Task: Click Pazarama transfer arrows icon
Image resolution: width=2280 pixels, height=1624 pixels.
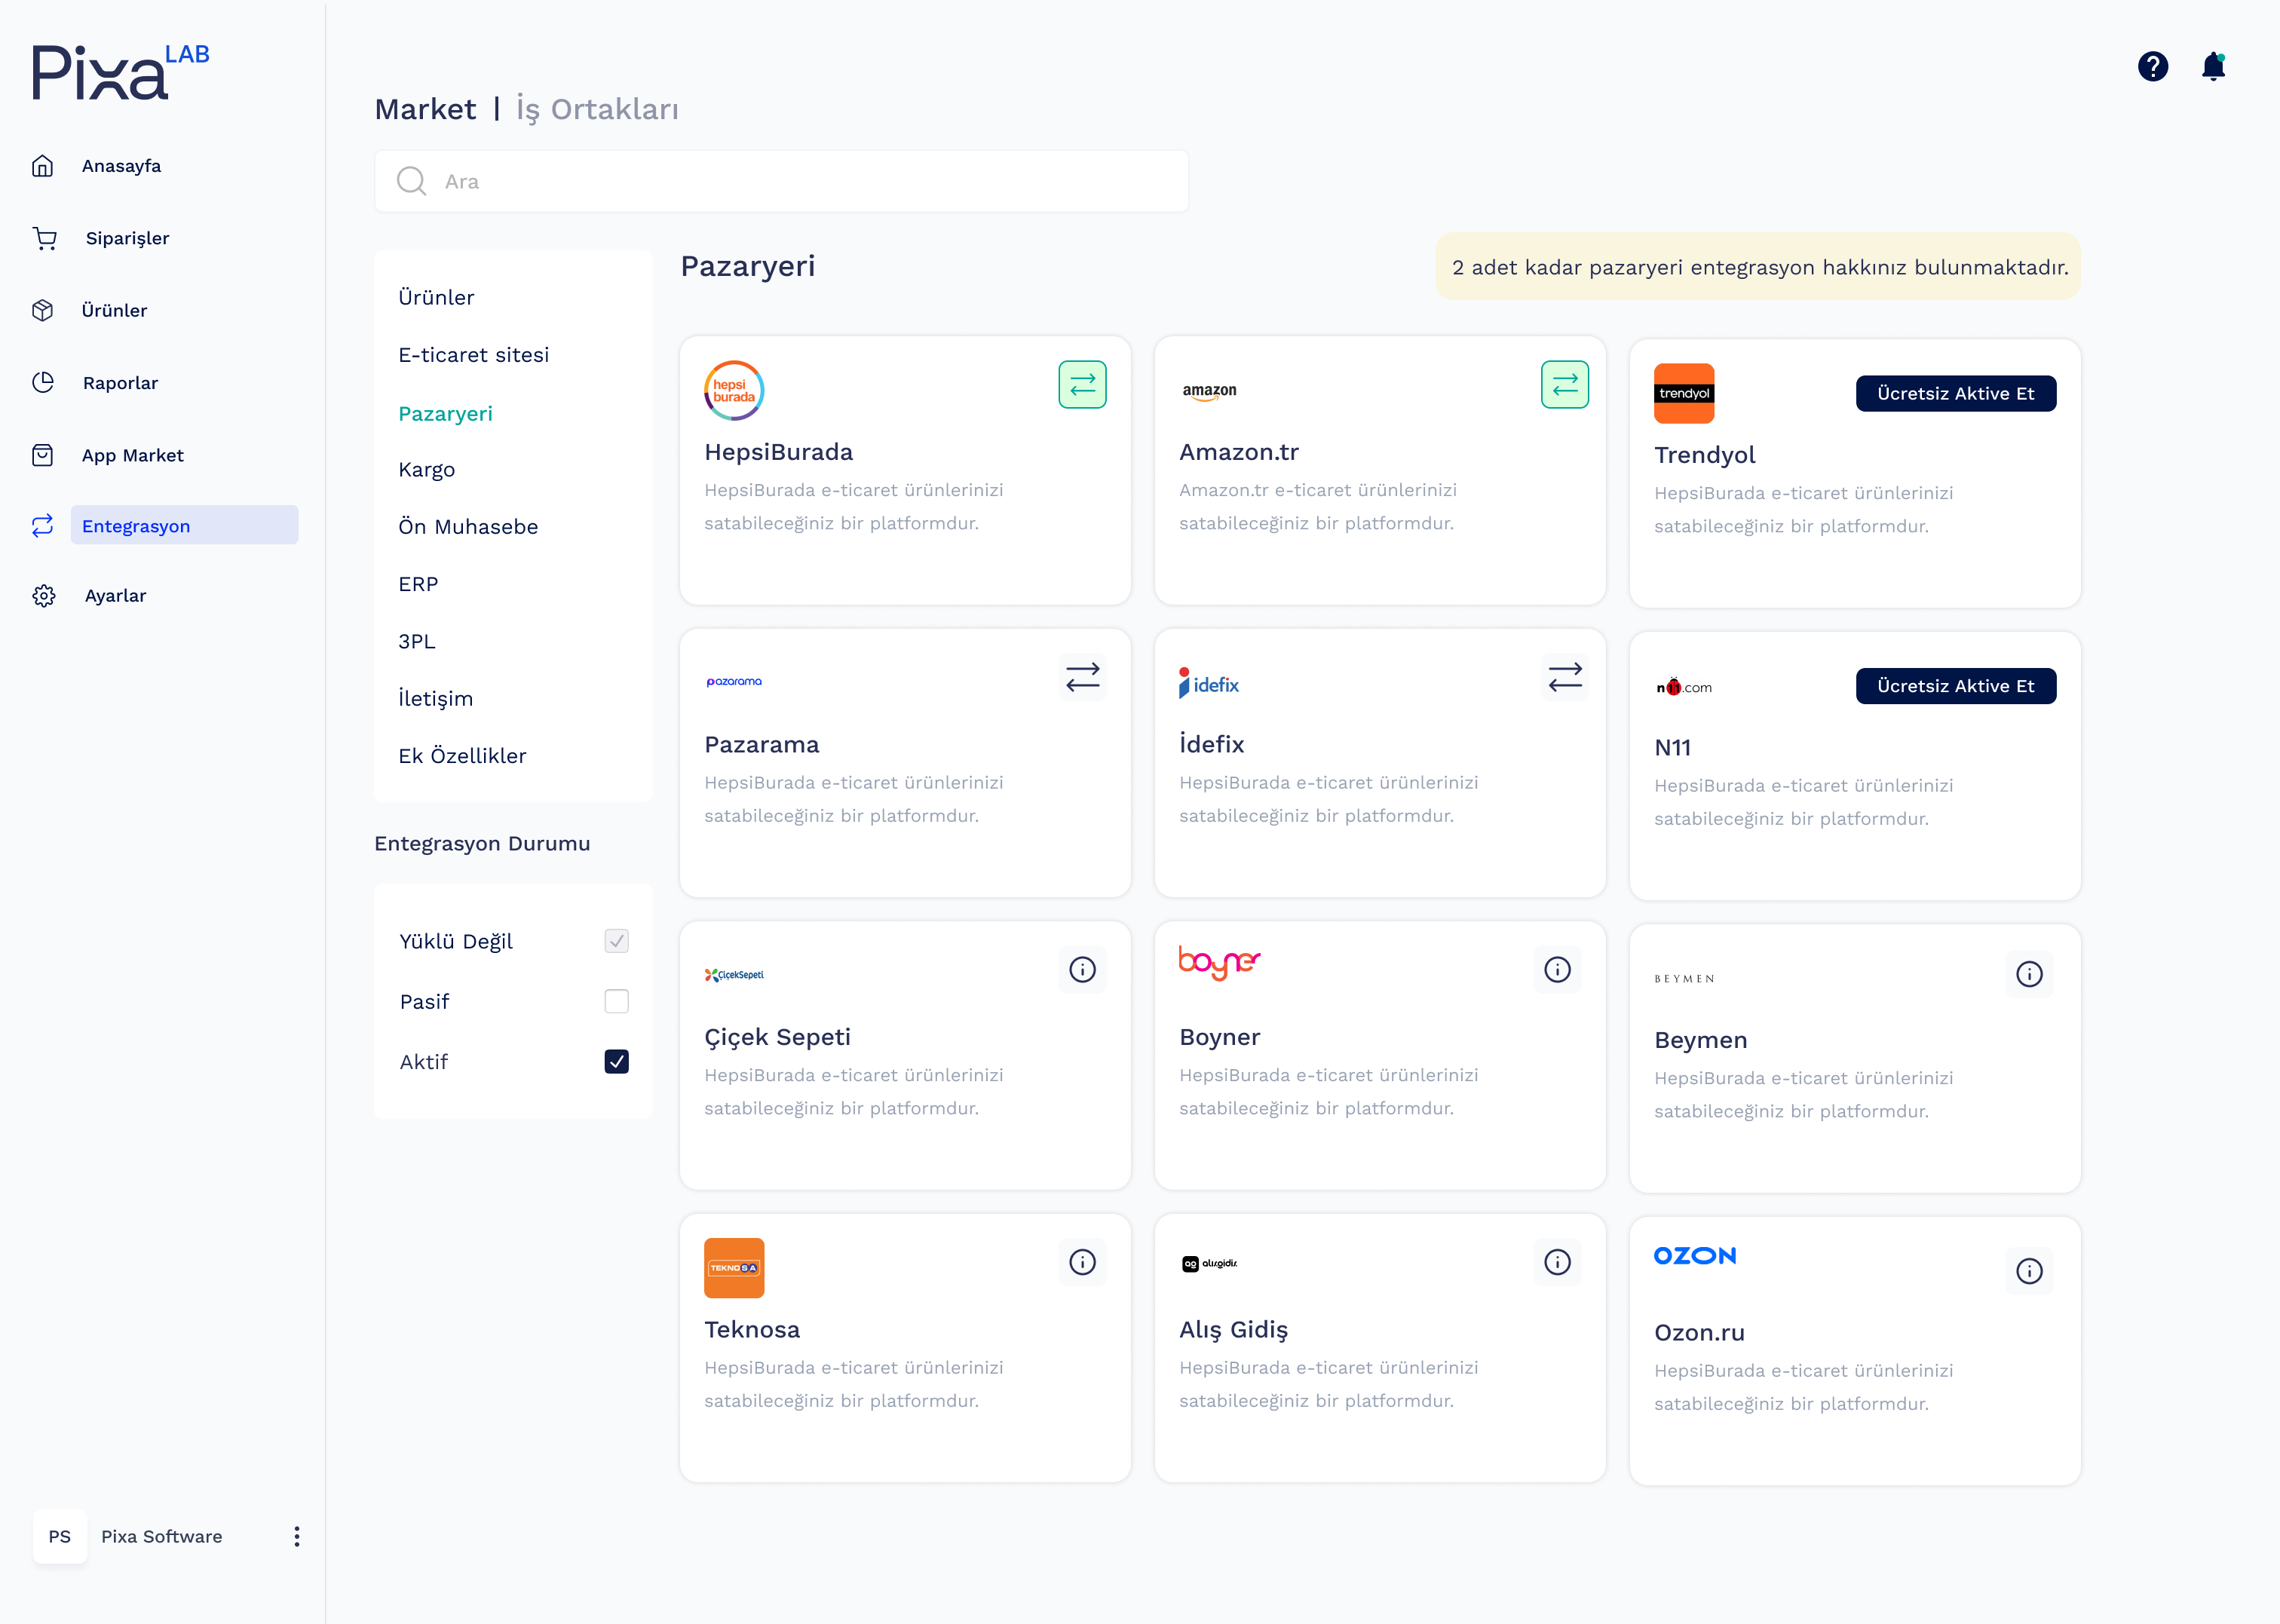Action: pyautogui.click(x=1082, y=677)
